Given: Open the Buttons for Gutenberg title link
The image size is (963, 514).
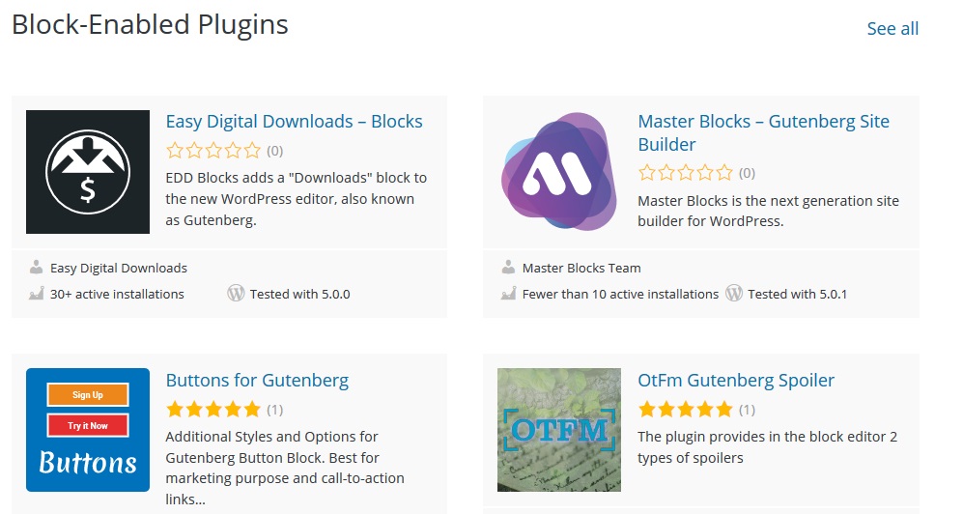Looking at the screenshot, I should (257, 380).
